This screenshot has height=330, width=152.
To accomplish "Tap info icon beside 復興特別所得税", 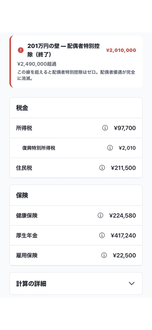I will click(x=110, y=148).
